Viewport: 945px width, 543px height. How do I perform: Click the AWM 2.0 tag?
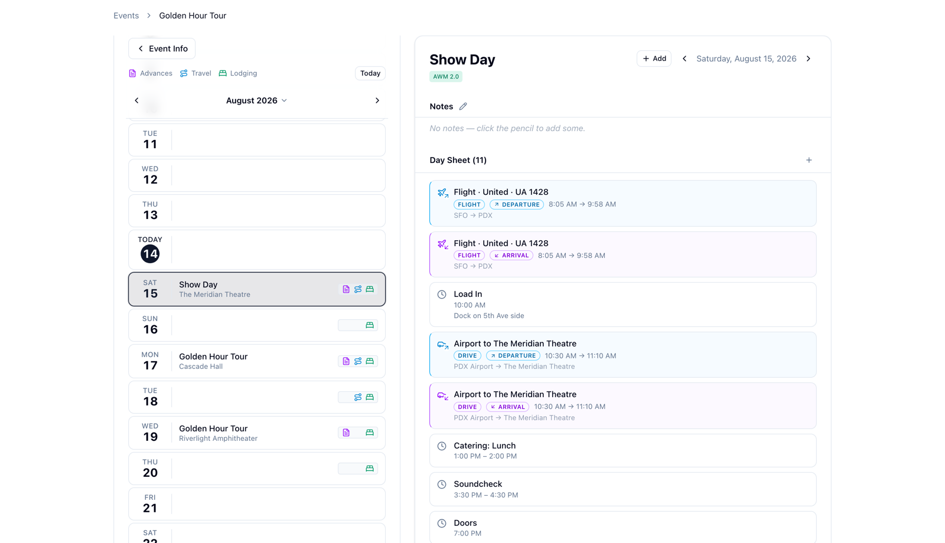pos(446,77)
